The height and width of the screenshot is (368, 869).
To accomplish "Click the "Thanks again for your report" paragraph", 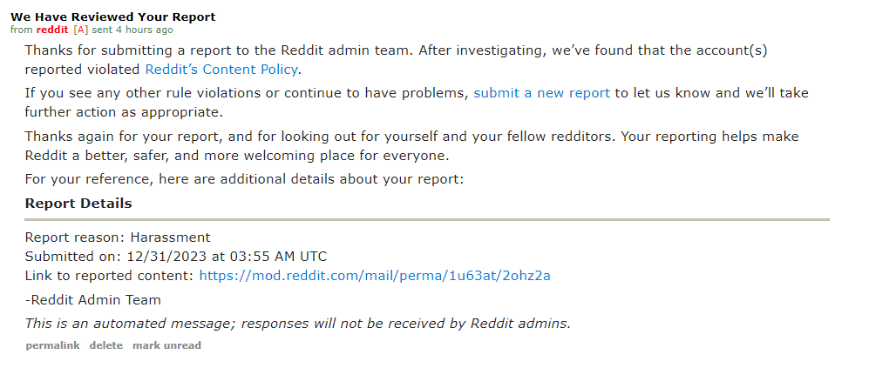I will click(x=411, y=146).
